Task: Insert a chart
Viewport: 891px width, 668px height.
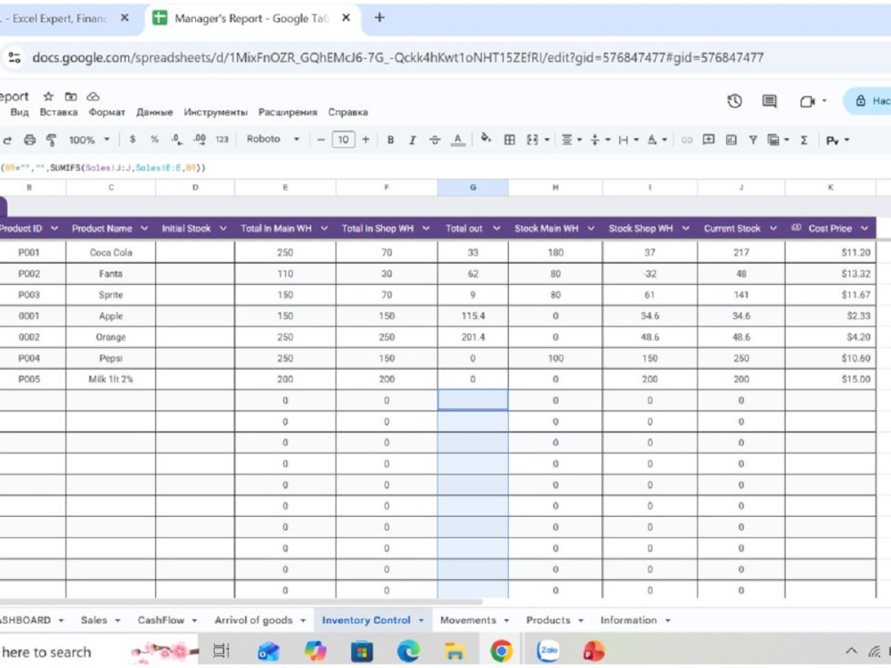Action: (x=732, y=140)
